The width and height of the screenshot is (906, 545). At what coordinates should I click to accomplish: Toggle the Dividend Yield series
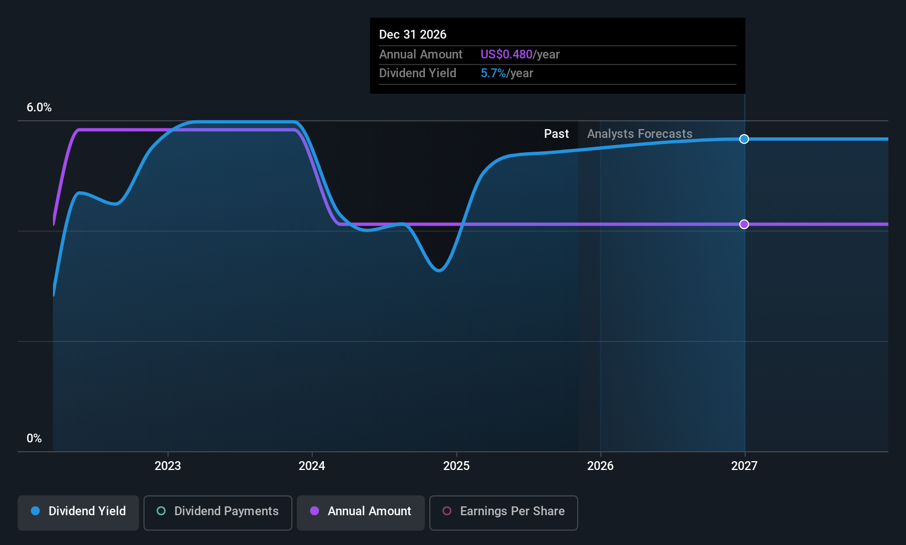[x=78, y=513]
